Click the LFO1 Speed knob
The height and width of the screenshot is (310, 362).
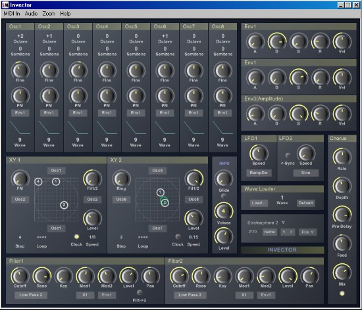259,154
